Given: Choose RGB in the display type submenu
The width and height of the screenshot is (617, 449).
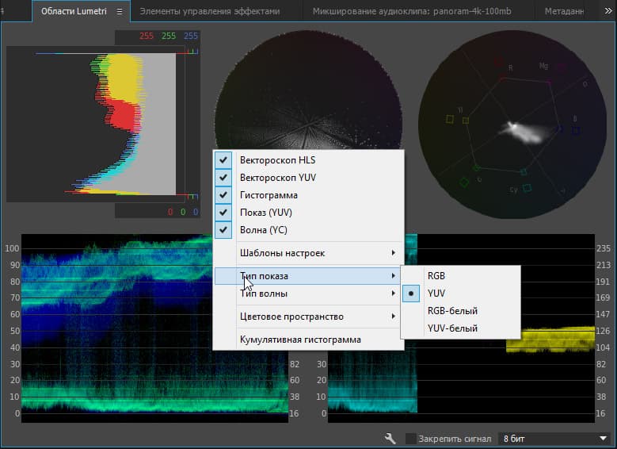Looking at the screenshot, I should [436, 276].
